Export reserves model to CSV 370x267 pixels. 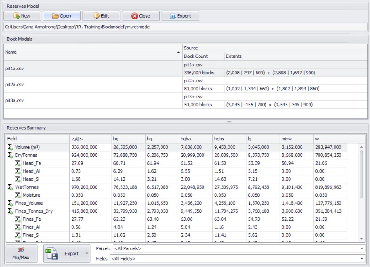(180, 16)
